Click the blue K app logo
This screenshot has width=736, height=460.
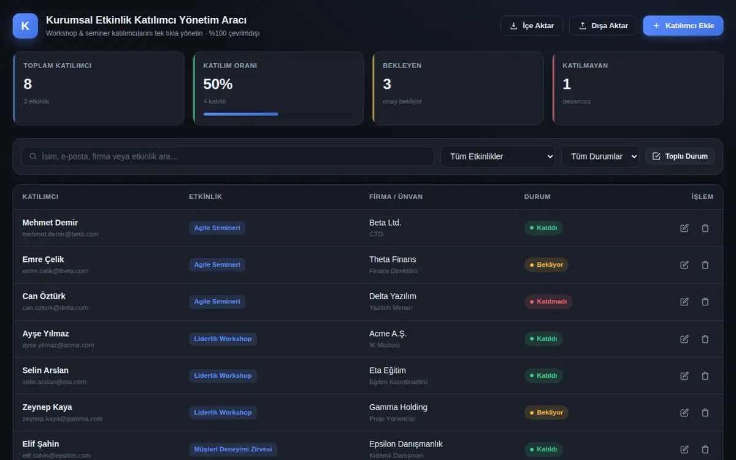point(25,26)
